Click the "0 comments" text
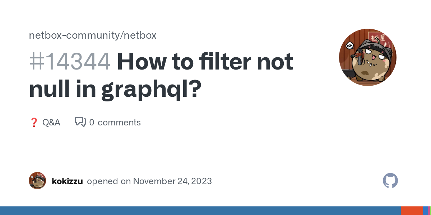The width and height of the screenshot is (431, 215). point(115,123)
